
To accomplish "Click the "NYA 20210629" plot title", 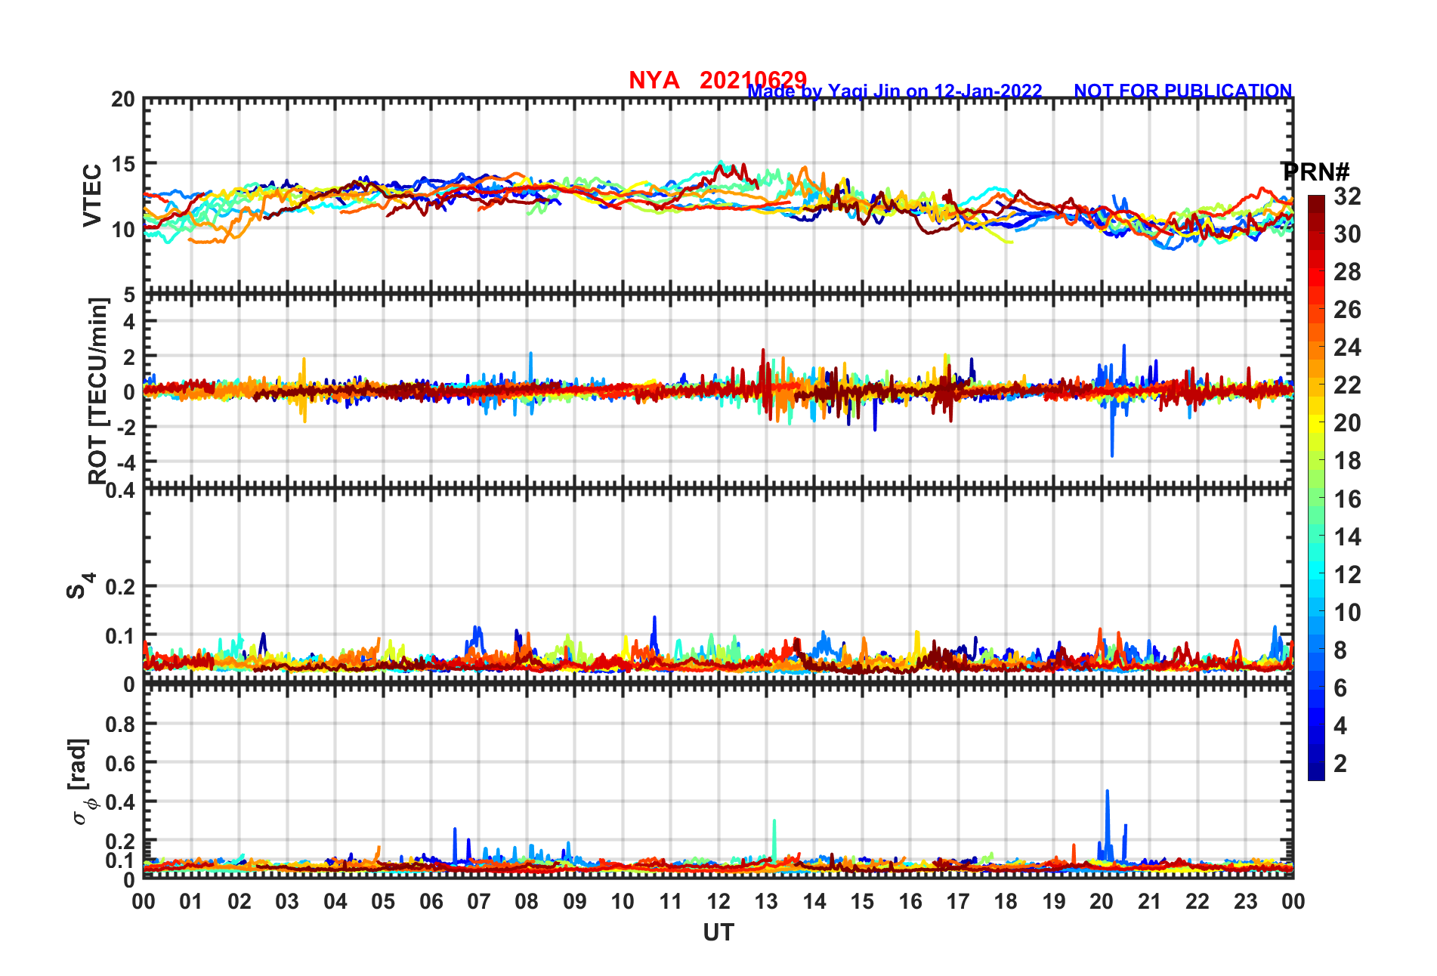I will point(718,79).
